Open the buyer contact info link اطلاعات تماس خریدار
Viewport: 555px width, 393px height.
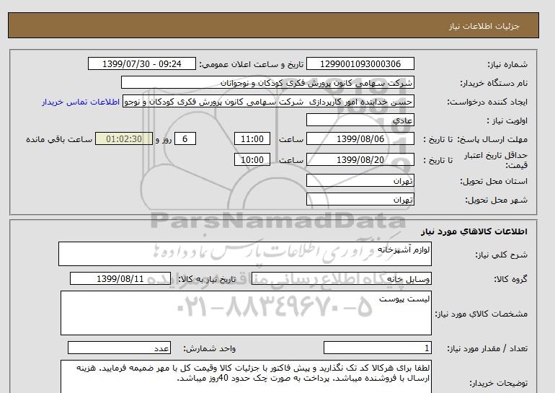pyautogui.click(x=81, y=102)
